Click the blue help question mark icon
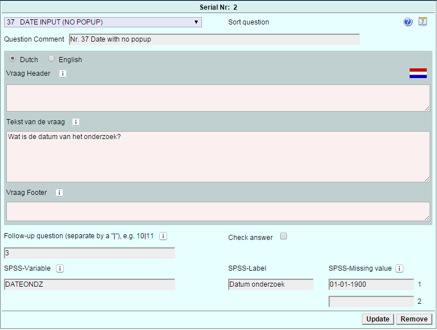 (407, 22)
